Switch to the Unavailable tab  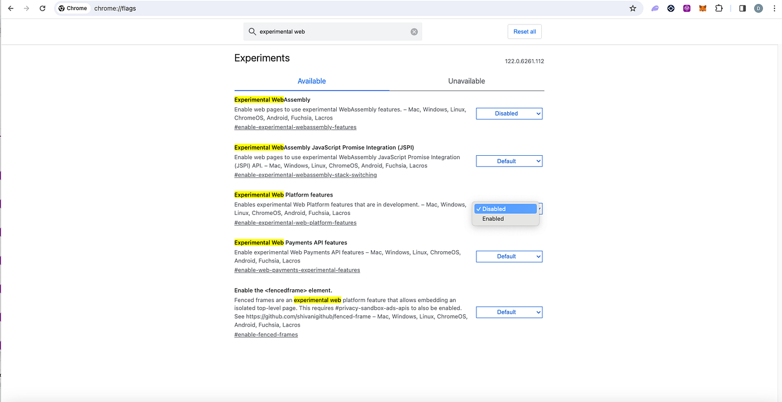coord(466,81)
